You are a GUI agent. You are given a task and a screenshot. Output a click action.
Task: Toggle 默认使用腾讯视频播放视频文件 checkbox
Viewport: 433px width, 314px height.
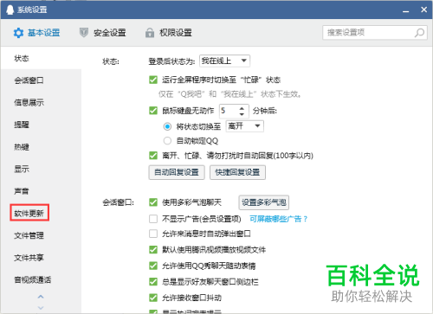[x=153, y=250]
